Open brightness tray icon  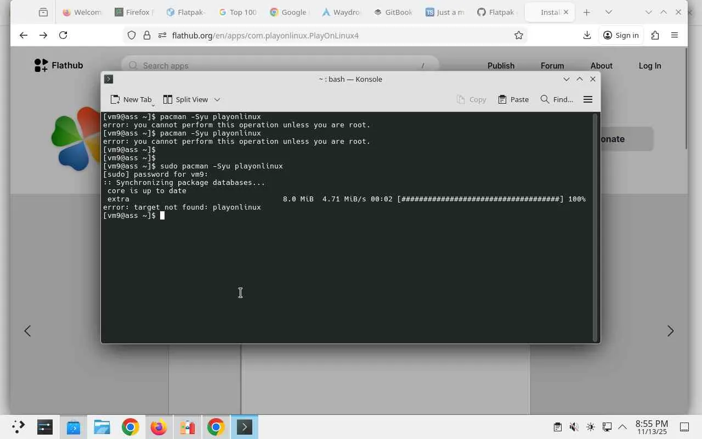[590, 427]
